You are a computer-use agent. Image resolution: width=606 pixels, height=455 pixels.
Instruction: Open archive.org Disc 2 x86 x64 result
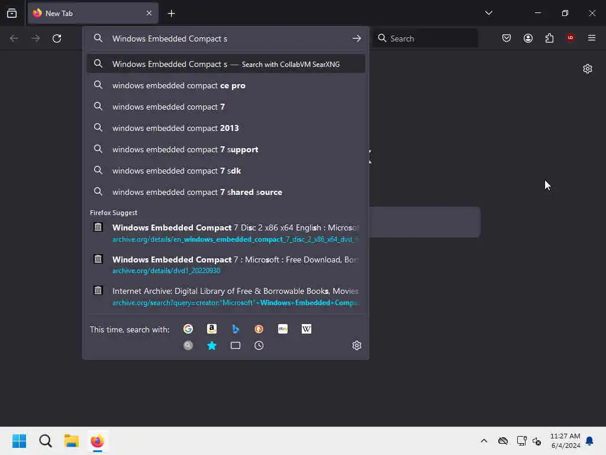(x=226, y=233)
